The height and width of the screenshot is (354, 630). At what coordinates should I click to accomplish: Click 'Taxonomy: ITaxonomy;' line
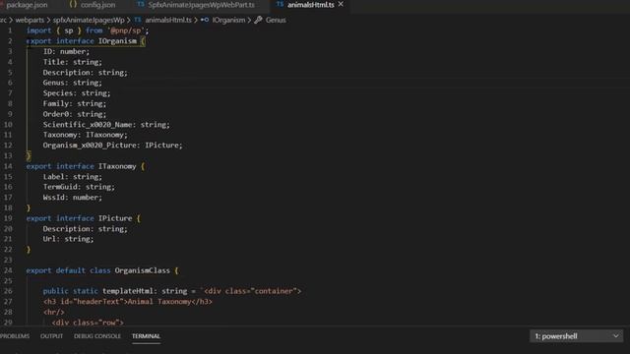tap(86, 135)
